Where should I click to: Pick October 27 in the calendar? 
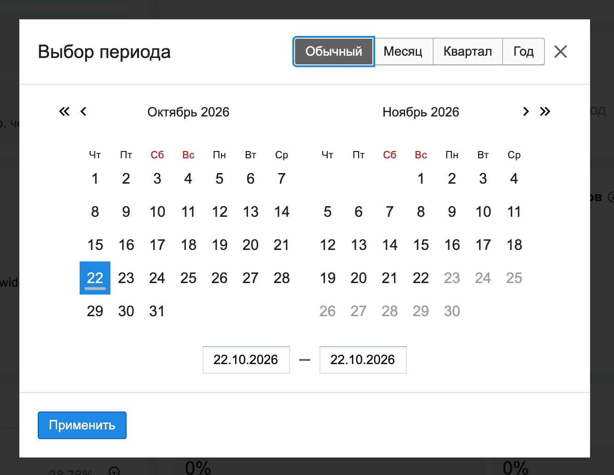tap(250, 278)
